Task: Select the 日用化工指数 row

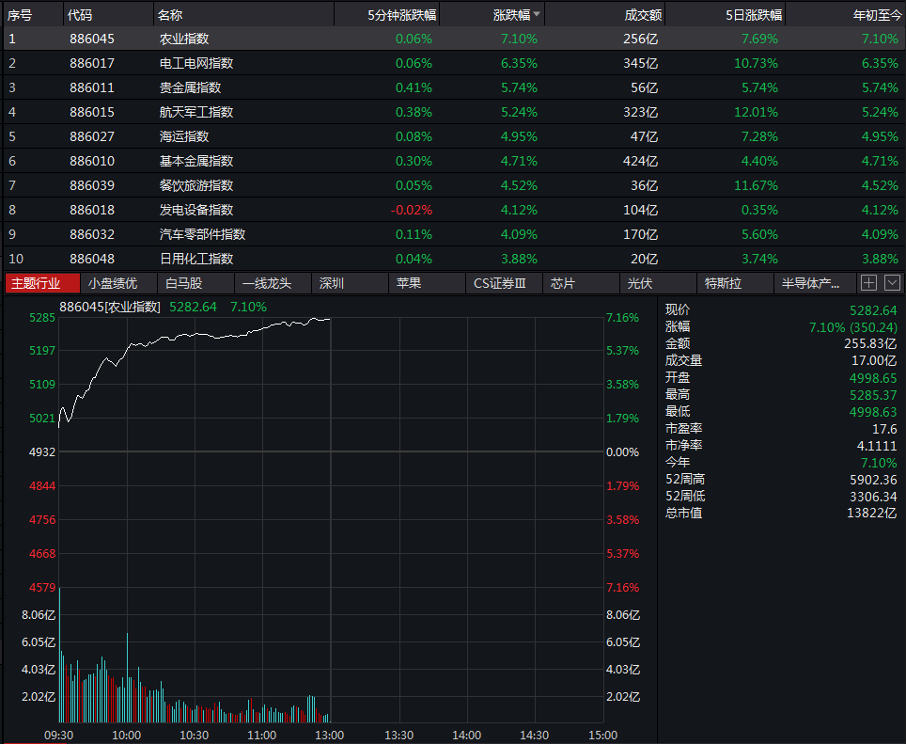Action: coord(453,259)
